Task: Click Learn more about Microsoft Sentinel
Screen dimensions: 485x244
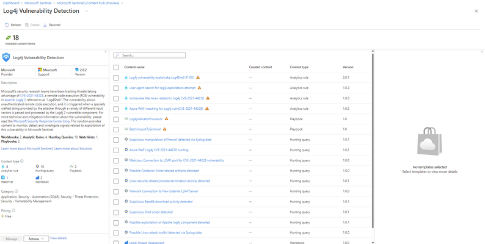Action: tap(27, 149)
